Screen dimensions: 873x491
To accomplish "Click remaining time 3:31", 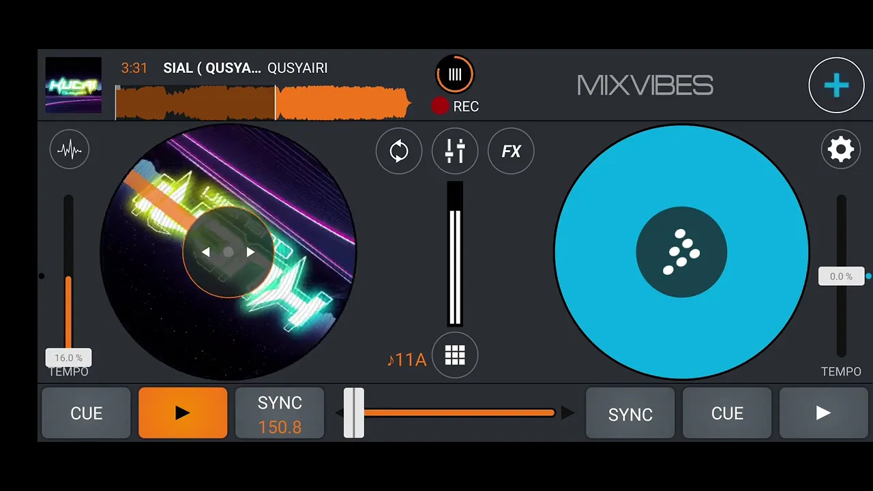I will tap(134, 68).
